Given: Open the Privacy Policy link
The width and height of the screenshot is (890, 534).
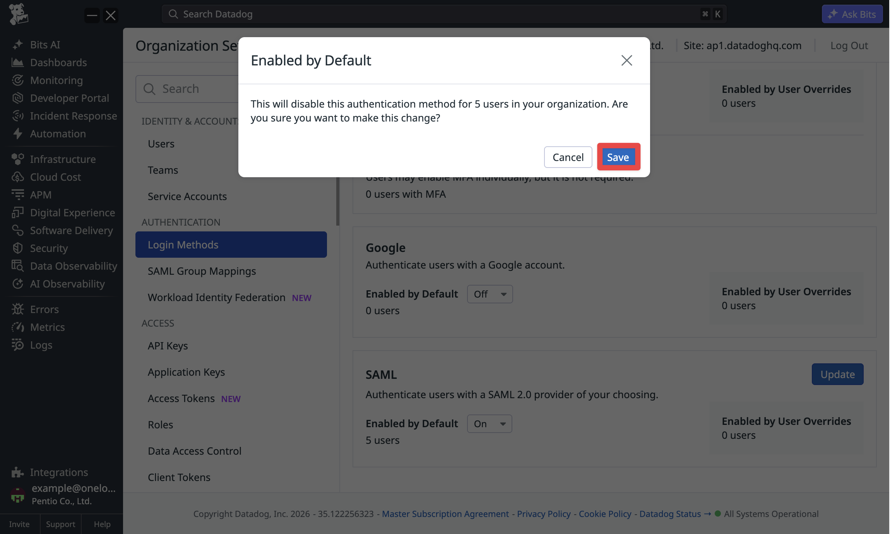Looking at the screenshot, I should 544,514.
